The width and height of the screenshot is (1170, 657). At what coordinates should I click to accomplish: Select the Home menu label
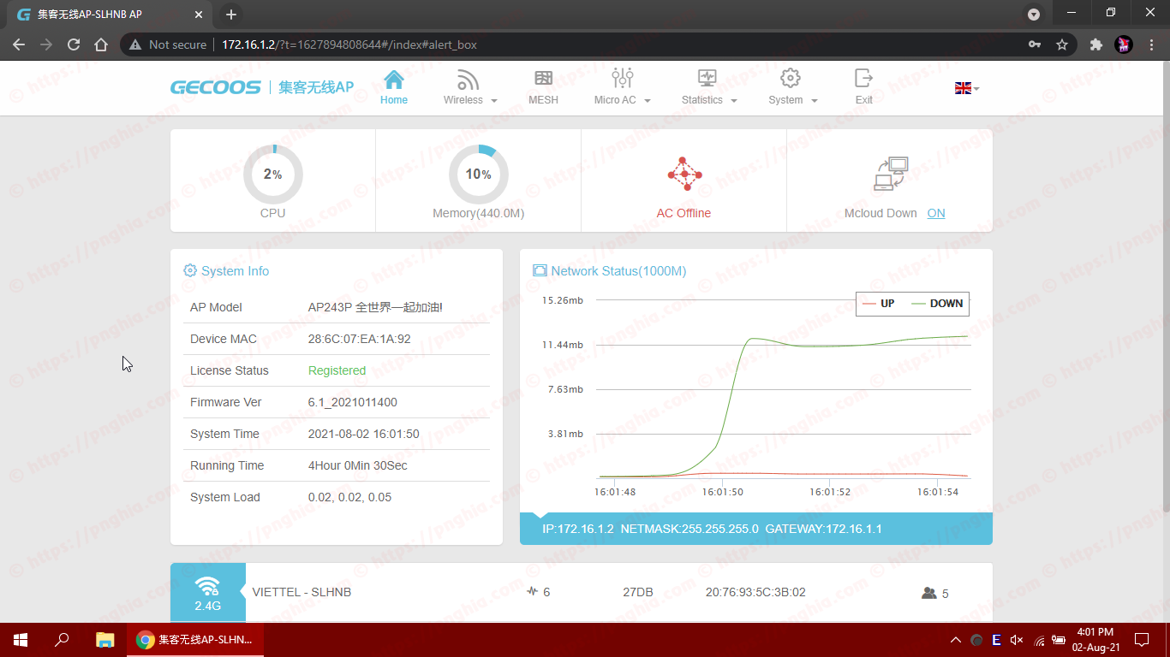(x=394, y=100)
